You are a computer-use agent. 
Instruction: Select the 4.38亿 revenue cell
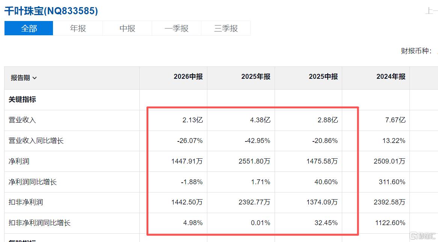(260, 120)
